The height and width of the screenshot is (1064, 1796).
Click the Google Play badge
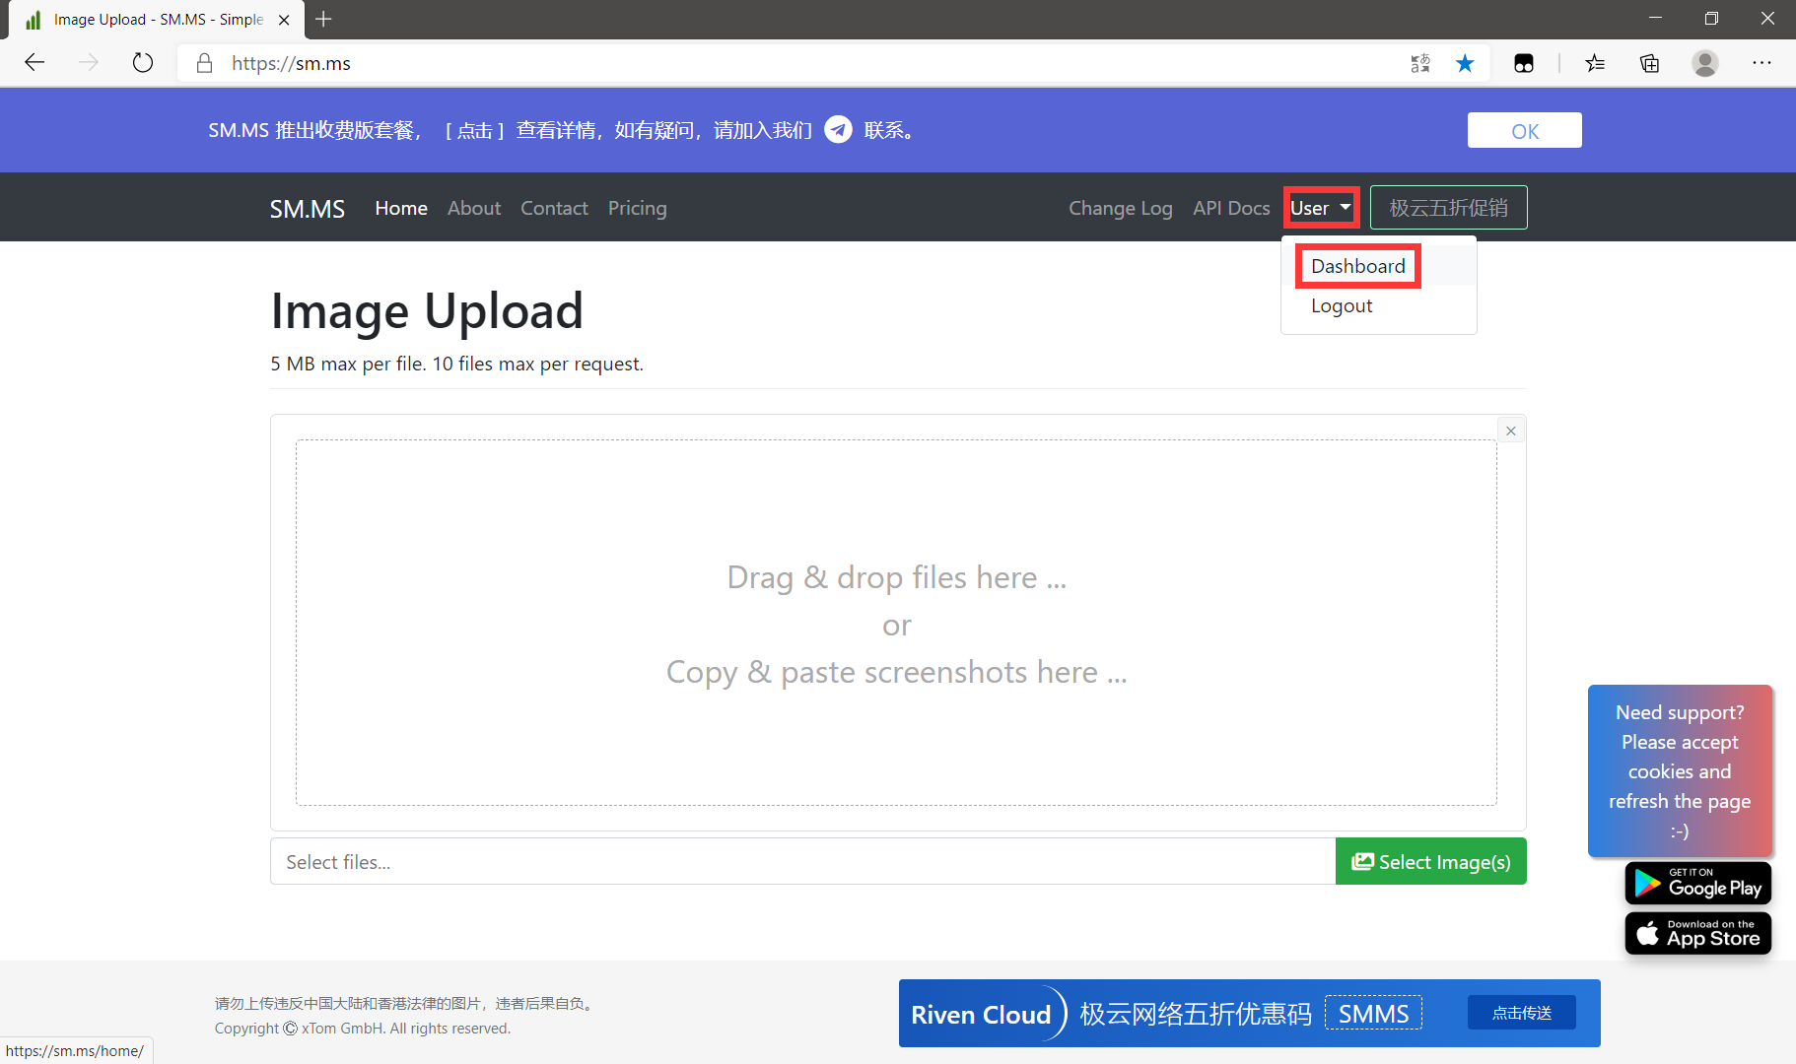(x=1698, y=883)
